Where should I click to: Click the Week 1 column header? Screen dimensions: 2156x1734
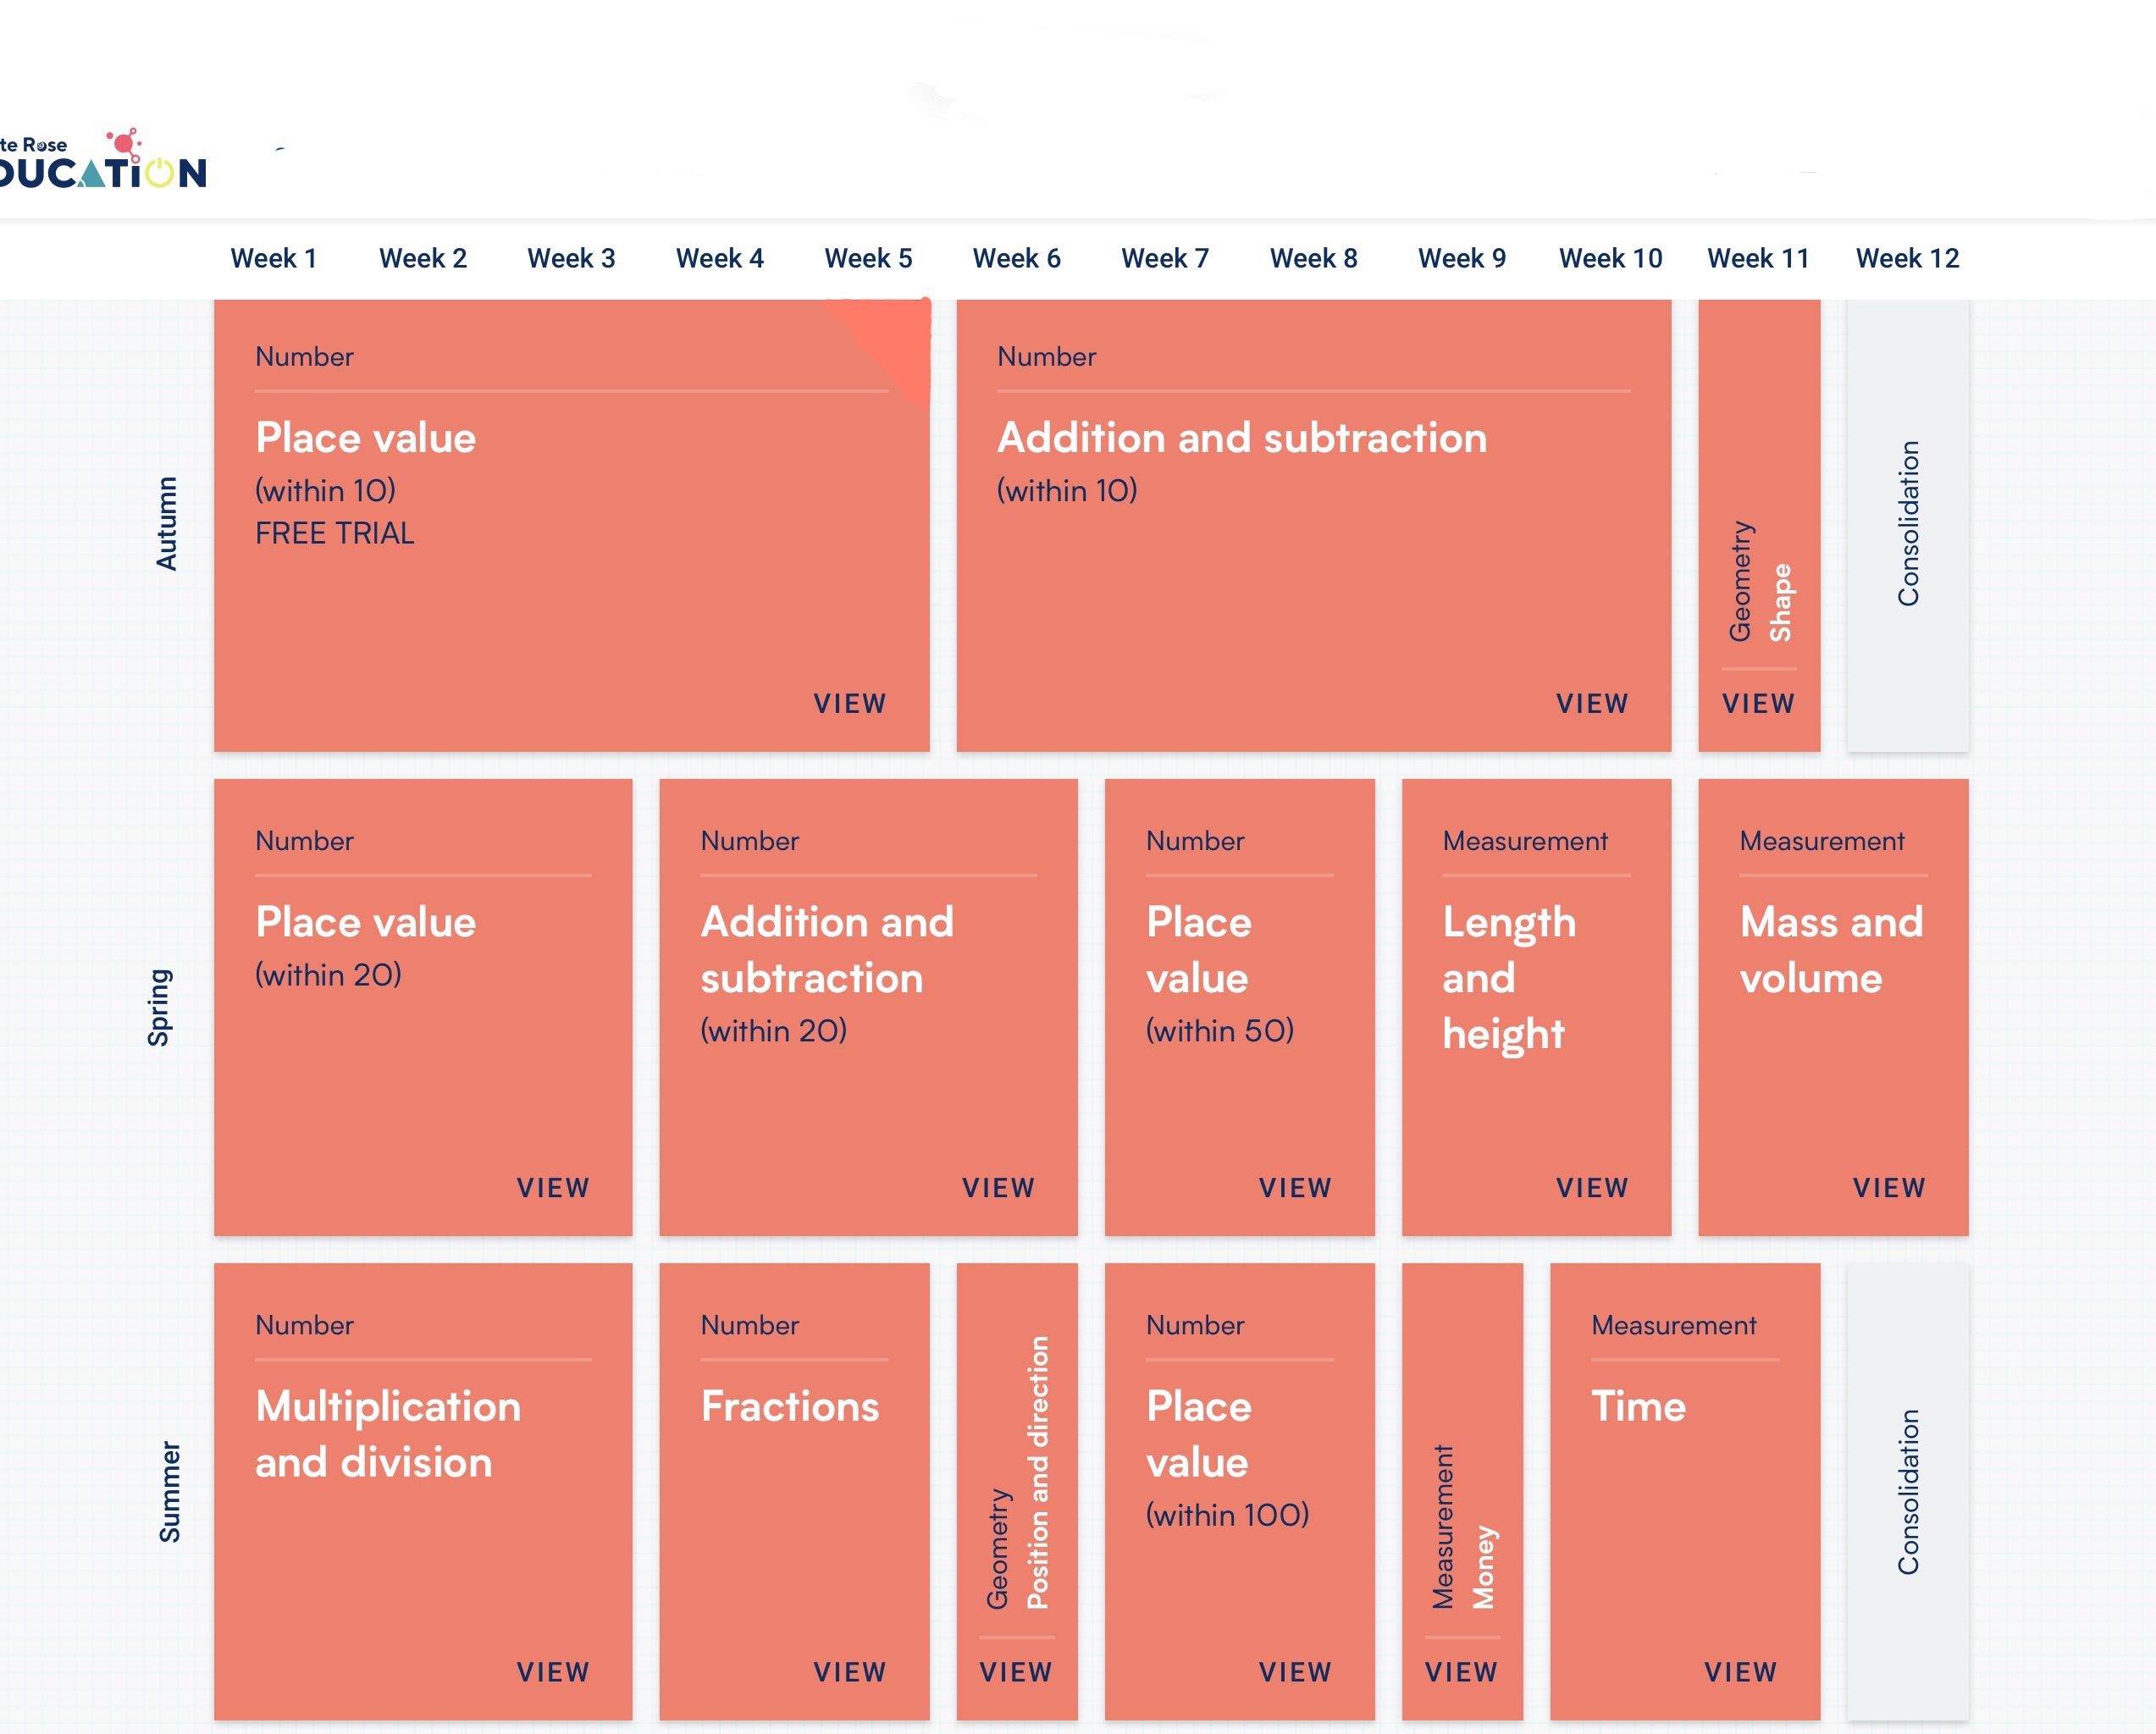click(273, 258)
